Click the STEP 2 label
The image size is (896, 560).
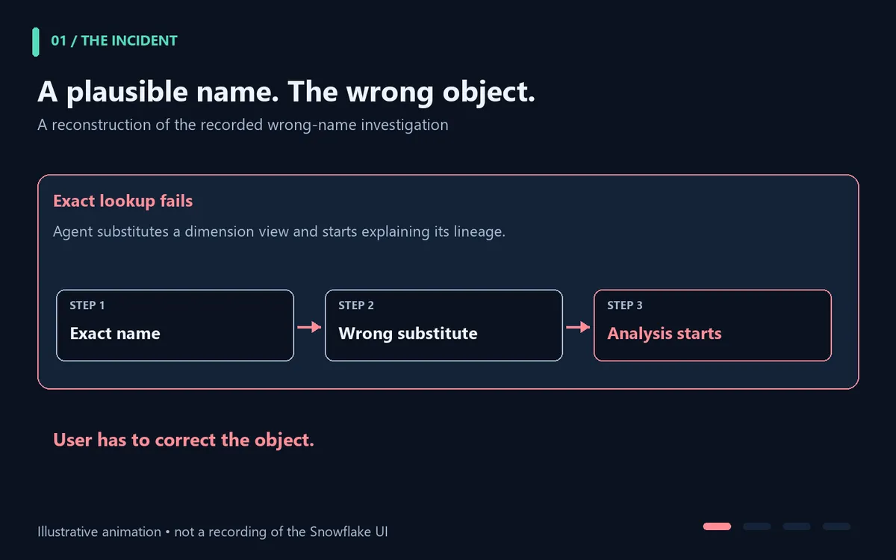356,305
